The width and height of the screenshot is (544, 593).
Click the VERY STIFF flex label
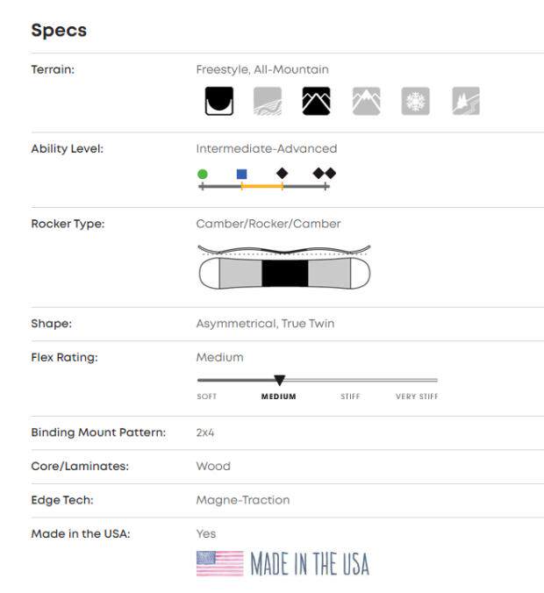(417, 397)
